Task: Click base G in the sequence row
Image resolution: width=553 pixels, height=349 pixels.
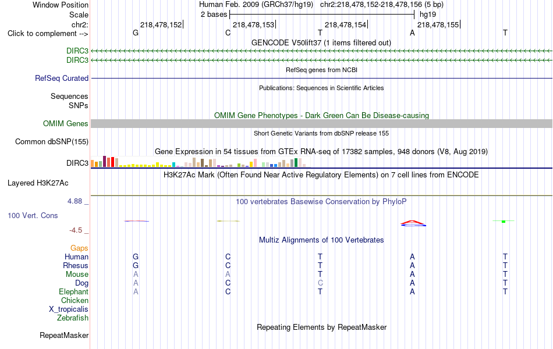Action: [136, 33]
